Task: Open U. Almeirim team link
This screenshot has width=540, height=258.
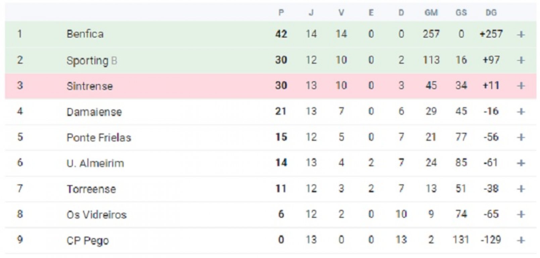Action: pyautogui.click(x=95, y=163)
